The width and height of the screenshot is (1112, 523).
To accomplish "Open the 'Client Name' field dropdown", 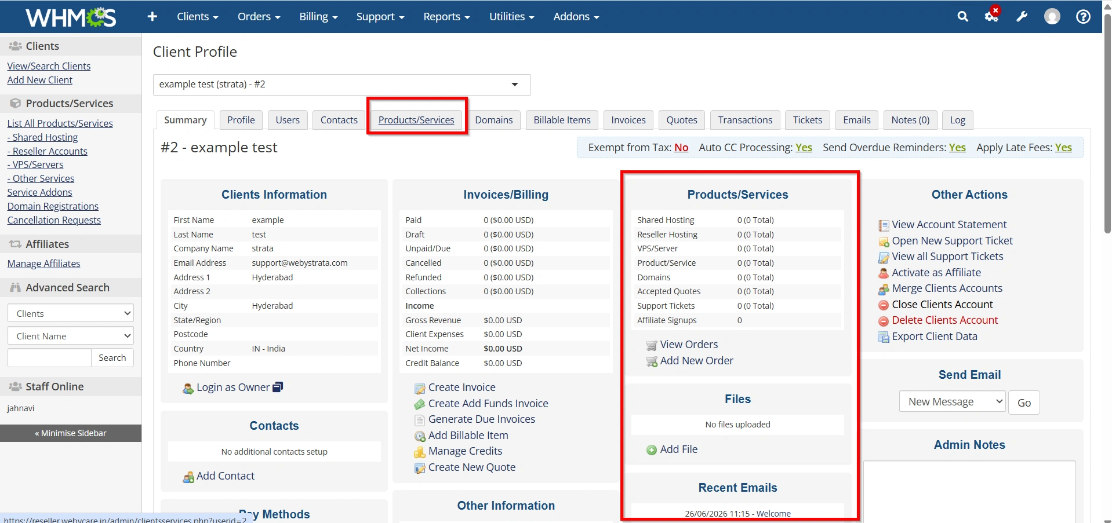I will [x=71, y=336].
